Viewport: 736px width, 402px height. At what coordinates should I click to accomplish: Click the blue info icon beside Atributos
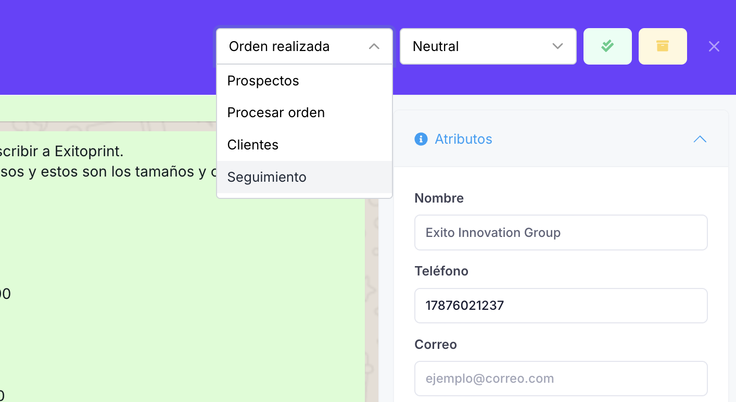tap(421, 139)
